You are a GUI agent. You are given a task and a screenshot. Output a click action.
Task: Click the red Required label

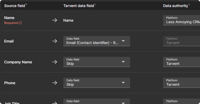tap(11, 23)
